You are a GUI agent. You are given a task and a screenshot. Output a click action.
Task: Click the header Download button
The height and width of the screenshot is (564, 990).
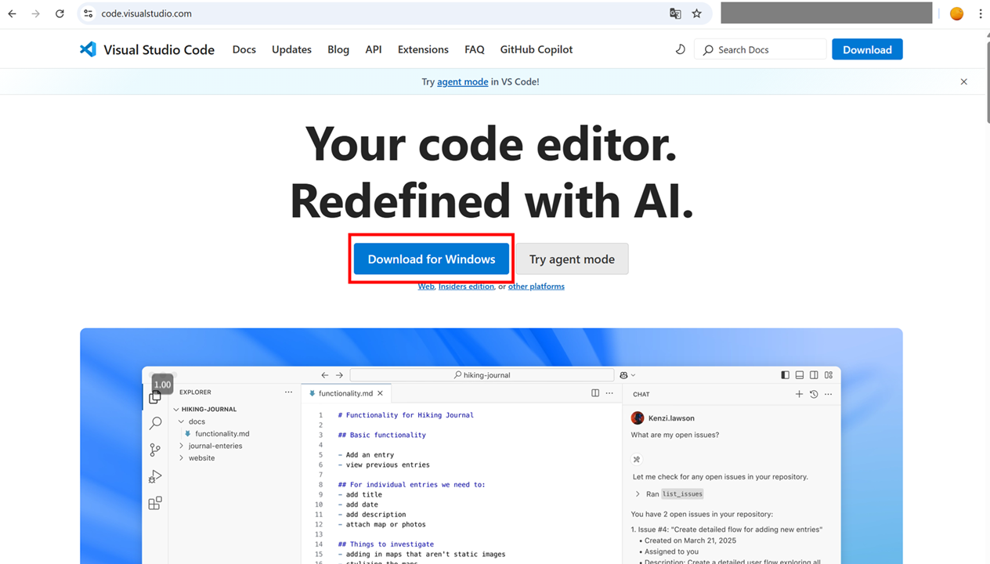pyautogui.click(x=867, y=49)
